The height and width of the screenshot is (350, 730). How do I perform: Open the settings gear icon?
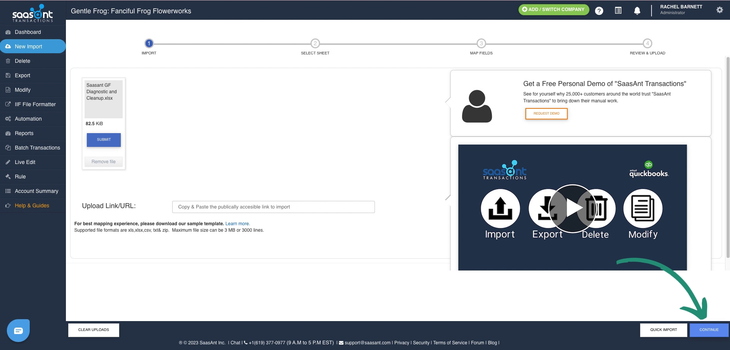pos(719,10)
